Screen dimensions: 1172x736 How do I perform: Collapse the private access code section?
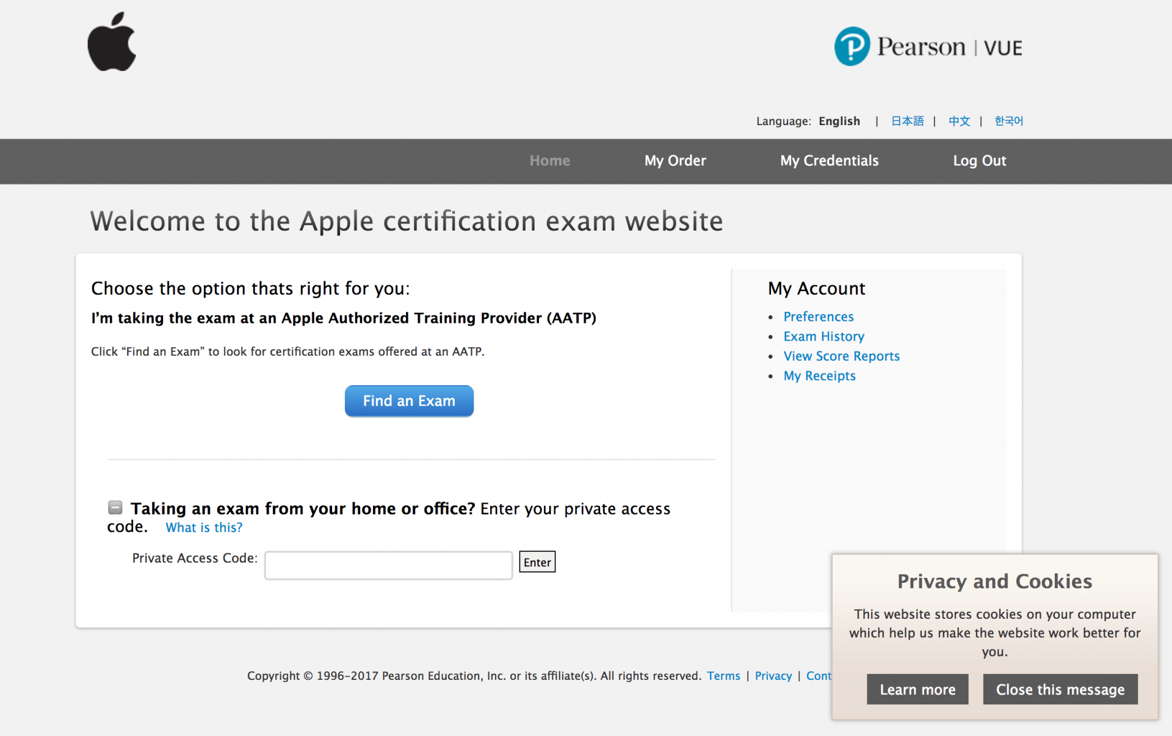[x=115, y=507]
